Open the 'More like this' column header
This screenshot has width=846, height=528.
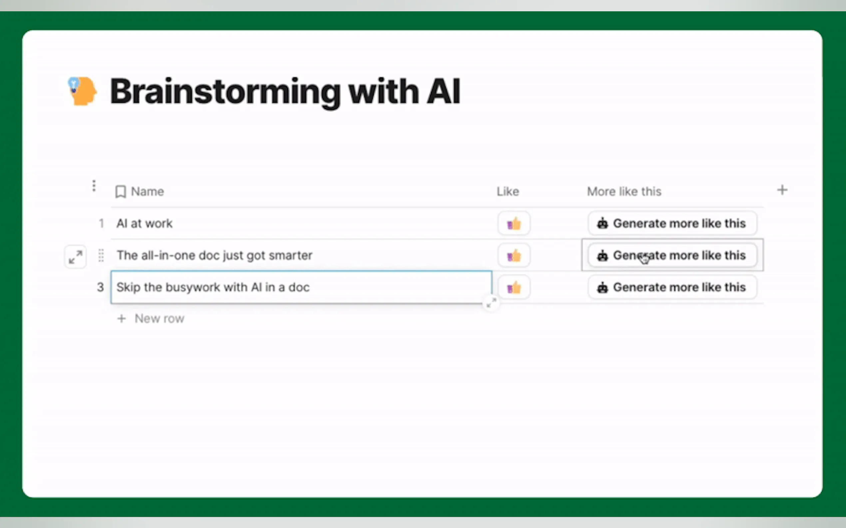coord(624,192)
